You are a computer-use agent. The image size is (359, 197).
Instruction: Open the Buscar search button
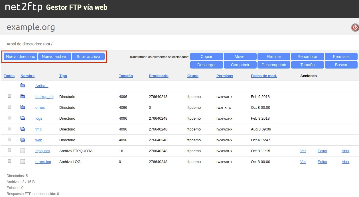pos(341,65)
